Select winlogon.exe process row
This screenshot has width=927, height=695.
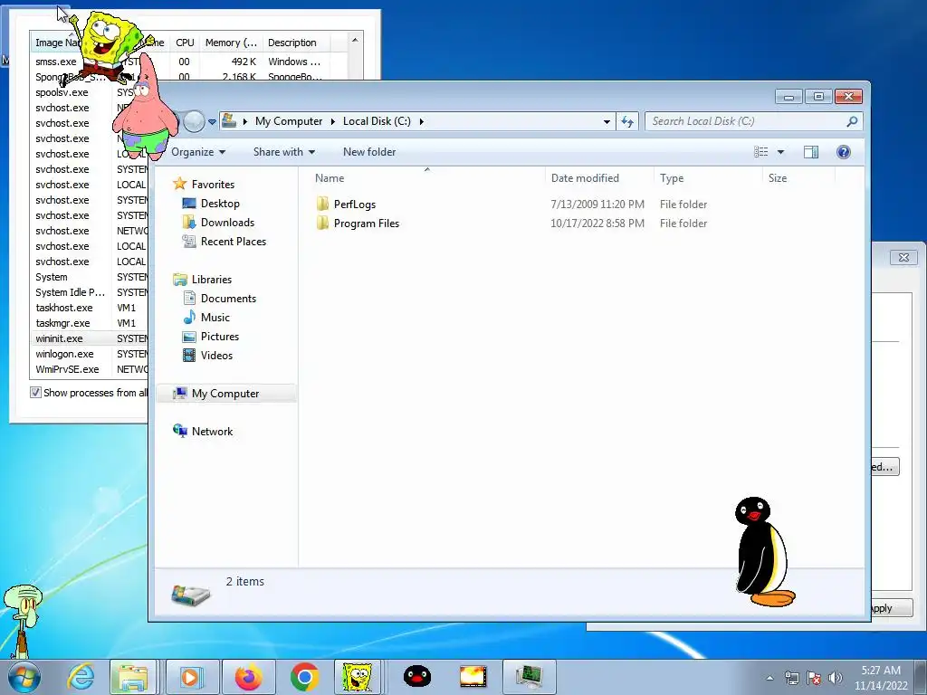[89, 354]
